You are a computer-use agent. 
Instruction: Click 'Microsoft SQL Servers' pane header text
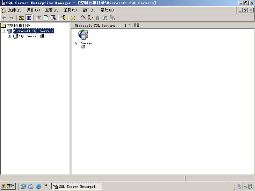[x=95, y=25]
